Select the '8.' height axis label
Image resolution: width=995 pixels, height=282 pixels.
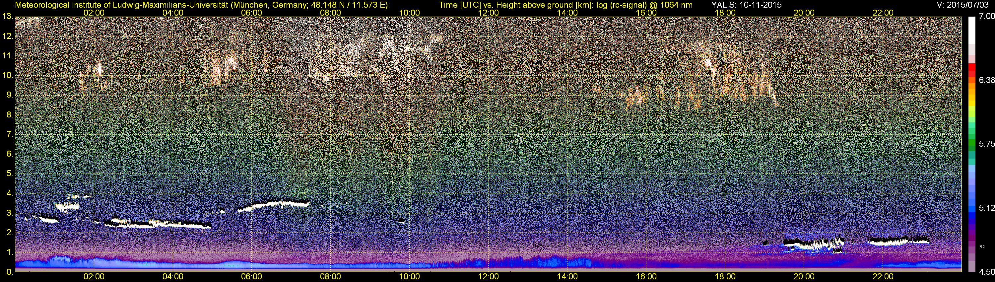click(10, 115)
